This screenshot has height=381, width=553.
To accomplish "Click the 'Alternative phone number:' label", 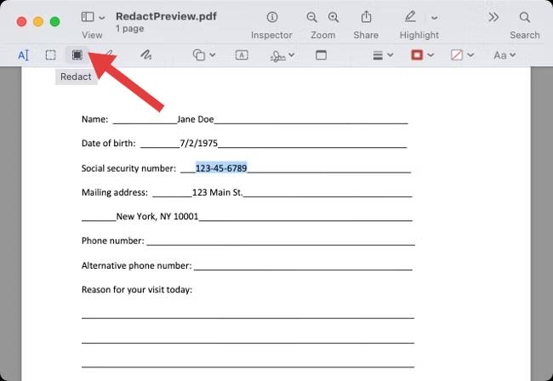I will (136, 265).
